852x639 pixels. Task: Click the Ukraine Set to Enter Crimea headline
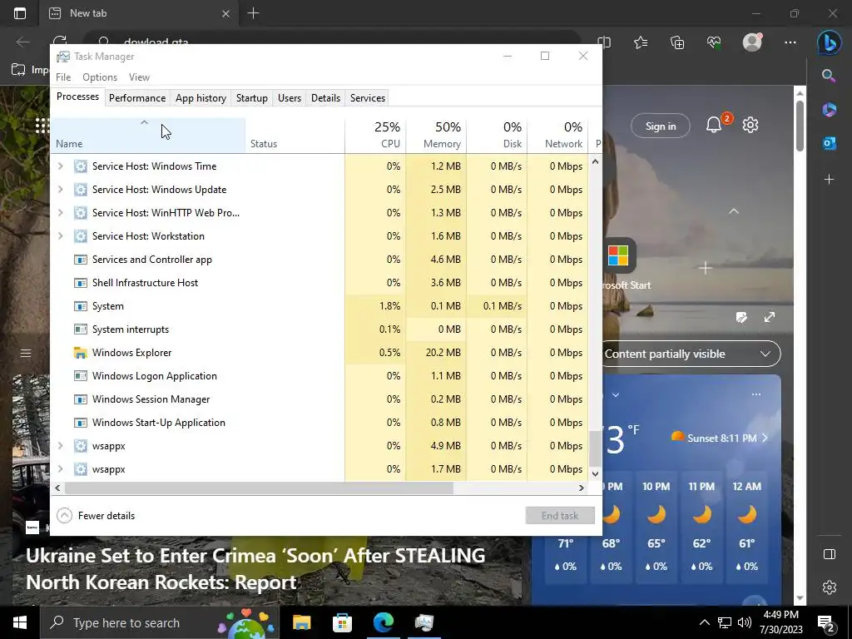point(255,569)
